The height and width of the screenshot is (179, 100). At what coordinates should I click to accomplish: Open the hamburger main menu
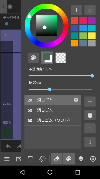7,159
